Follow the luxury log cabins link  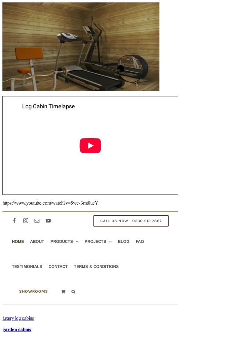(18, 318)
